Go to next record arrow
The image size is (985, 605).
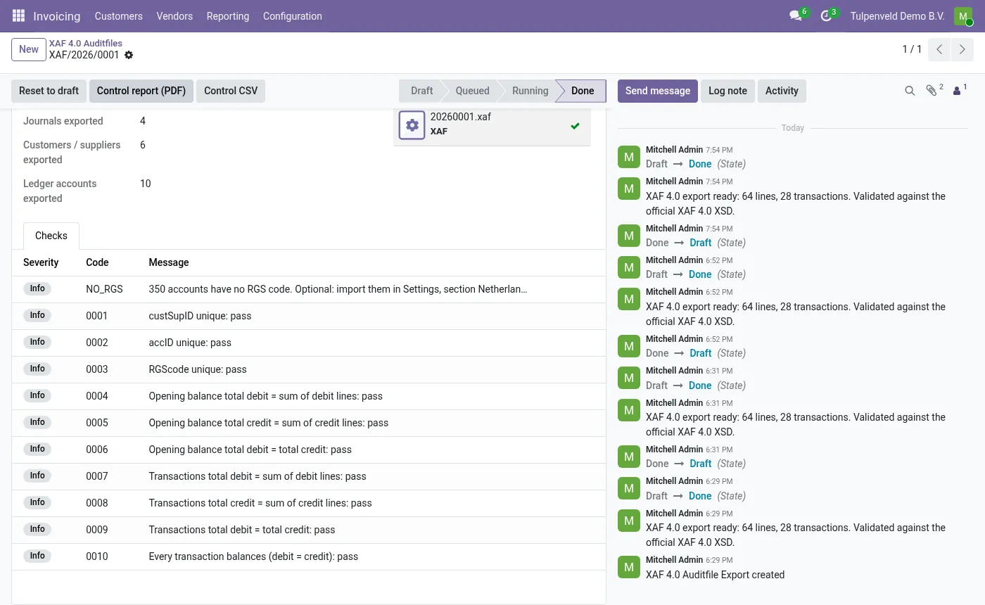click(x=962, y=49)
